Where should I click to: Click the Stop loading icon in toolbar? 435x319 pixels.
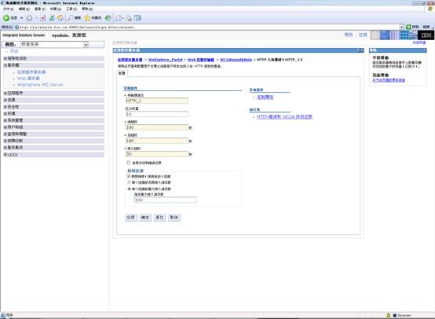[42, 18]
